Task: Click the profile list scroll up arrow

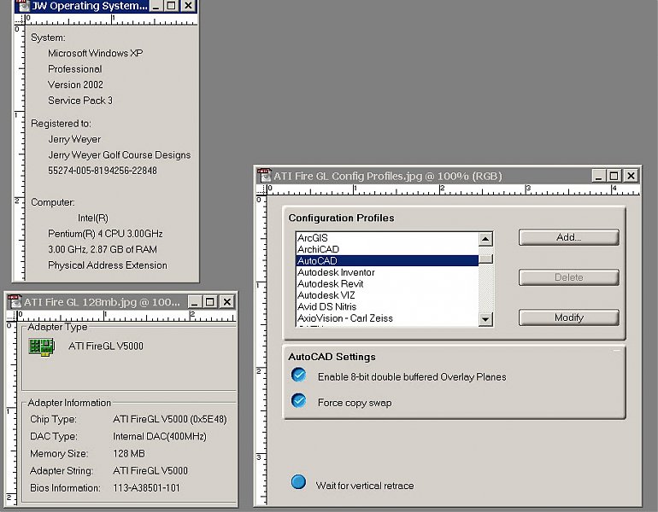Action: click(485, 239)
